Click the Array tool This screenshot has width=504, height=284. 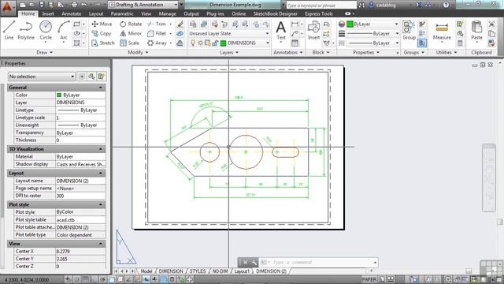tap(157, 43)
